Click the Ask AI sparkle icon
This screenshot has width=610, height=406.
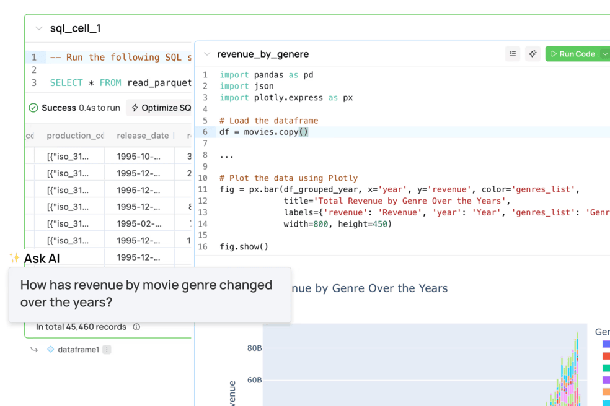tap(15, 257)
